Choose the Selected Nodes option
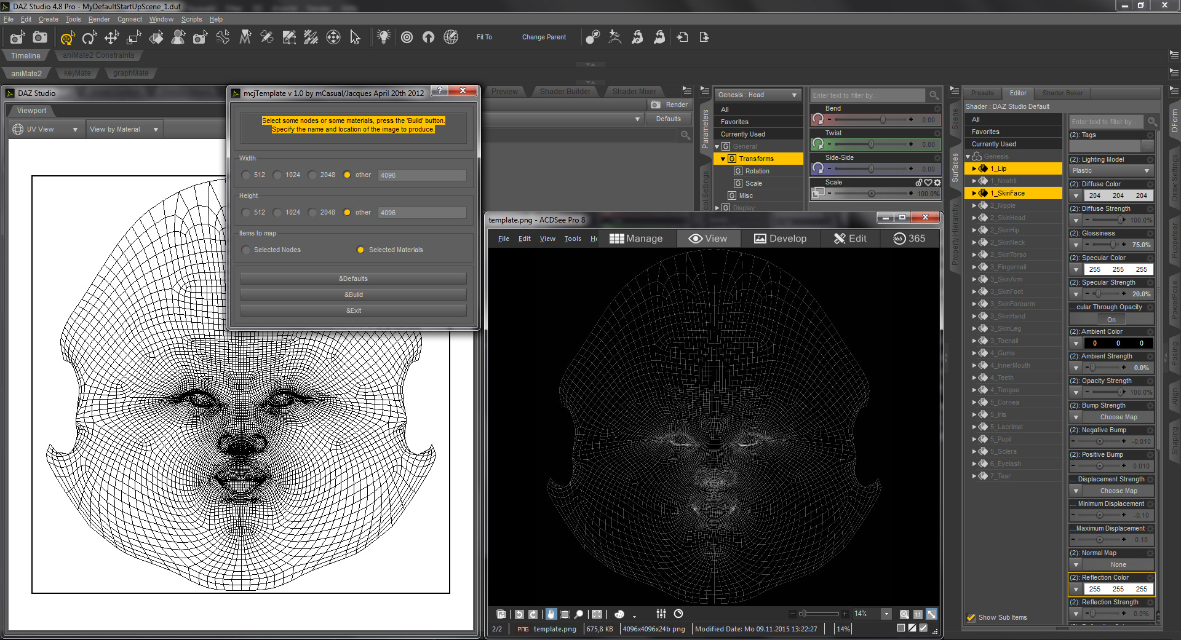1181x640 pixels. [x=247, y=250]
